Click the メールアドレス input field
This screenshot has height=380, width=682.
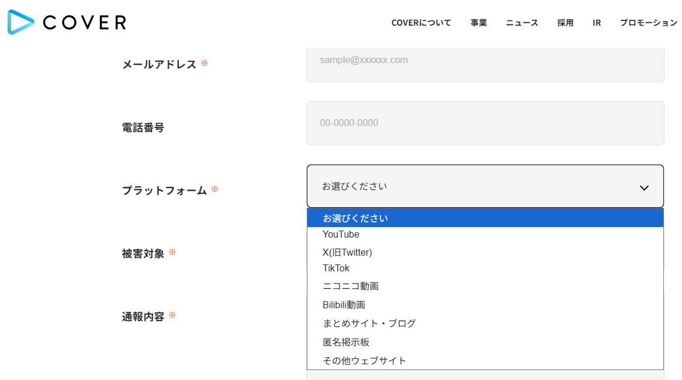click(x=484, y=61)
